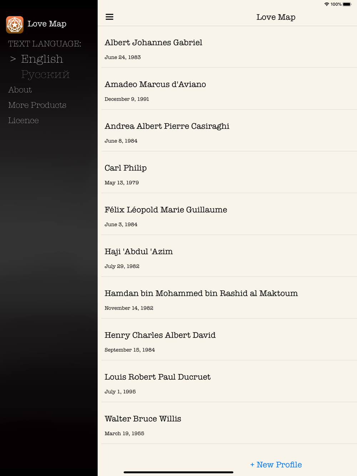Open the About menu item
The width and height of the screenshot is (357, 476).
pyautogui.click(x=20, y=90)
